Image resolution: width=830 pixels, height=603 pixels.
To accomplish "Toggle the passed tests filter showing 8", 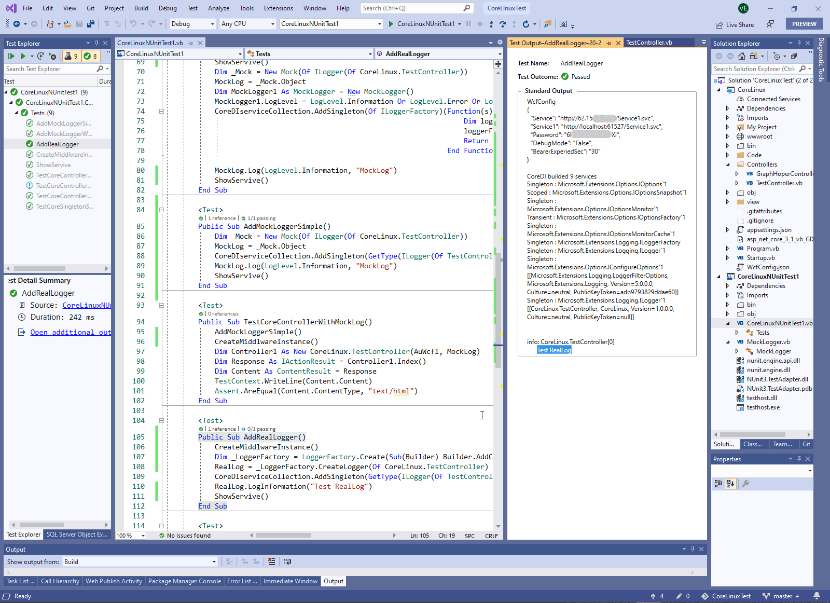I will pos(91,56).
